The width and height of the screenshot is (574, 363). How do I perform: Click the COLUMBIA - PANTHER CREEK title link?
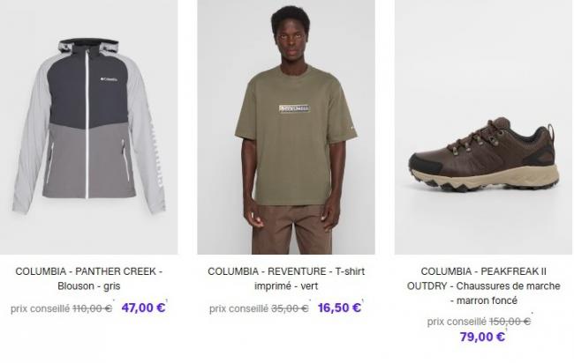click(x=89, y=278)
